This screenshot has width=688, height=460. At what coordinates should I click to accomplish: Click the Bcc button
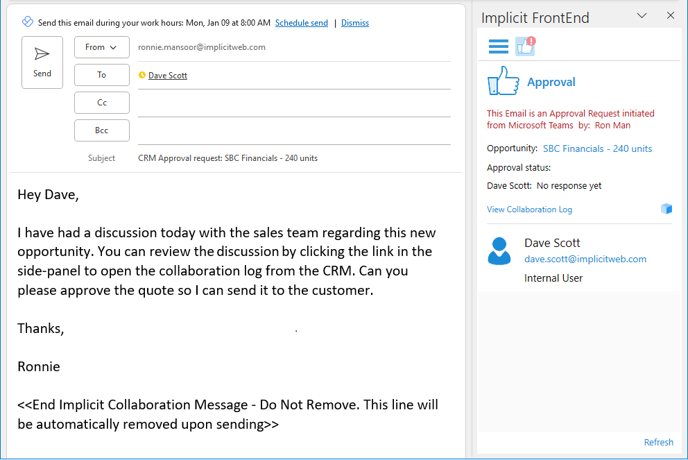pos(101,130)
